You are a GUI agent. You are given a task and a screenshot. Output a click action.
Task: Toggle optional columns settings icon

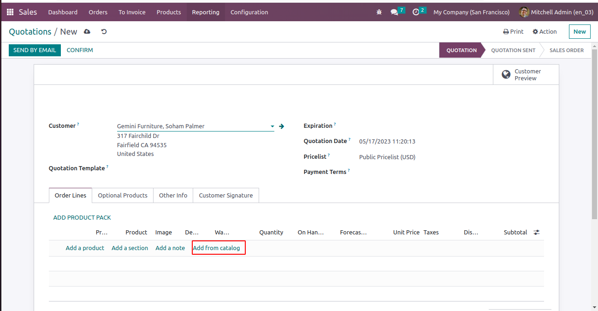(x=537, y=233)
